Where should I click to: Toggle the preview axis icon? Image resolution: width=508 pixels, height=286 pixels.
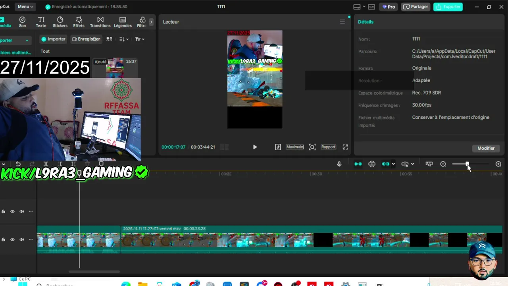click(405, 164)
